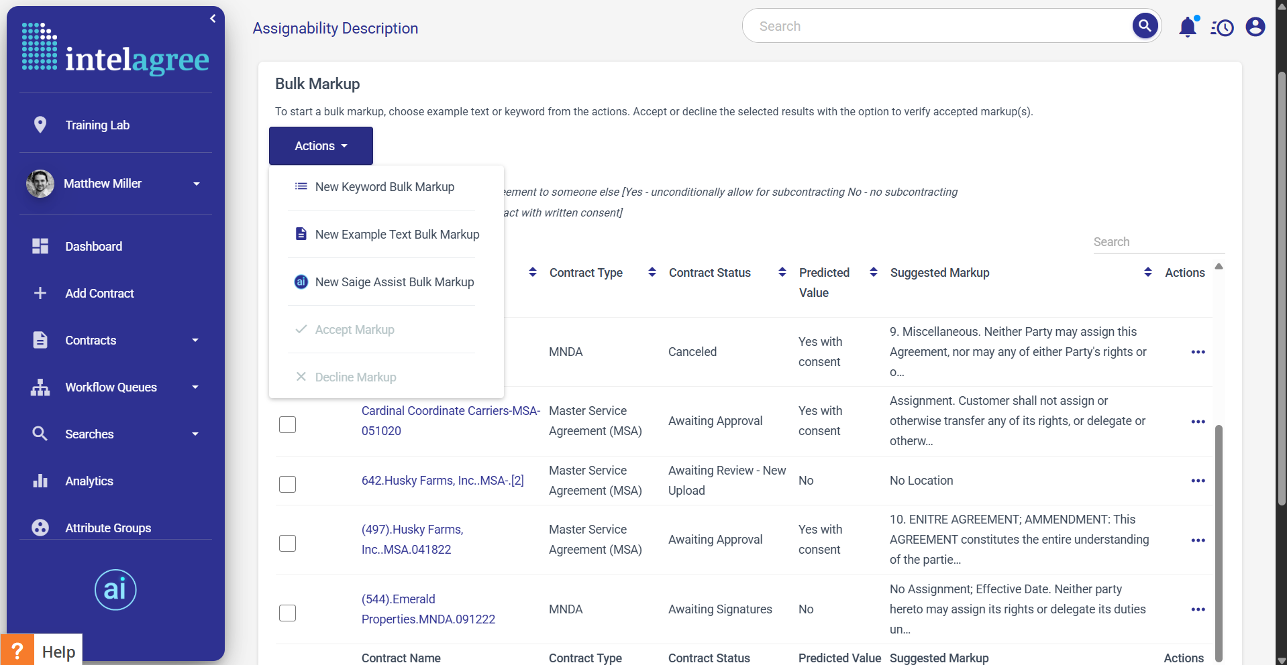1287x665 pixels.
Task: Tick the Emerald Properties MNDA row checkbox
Action: (287, 613)
